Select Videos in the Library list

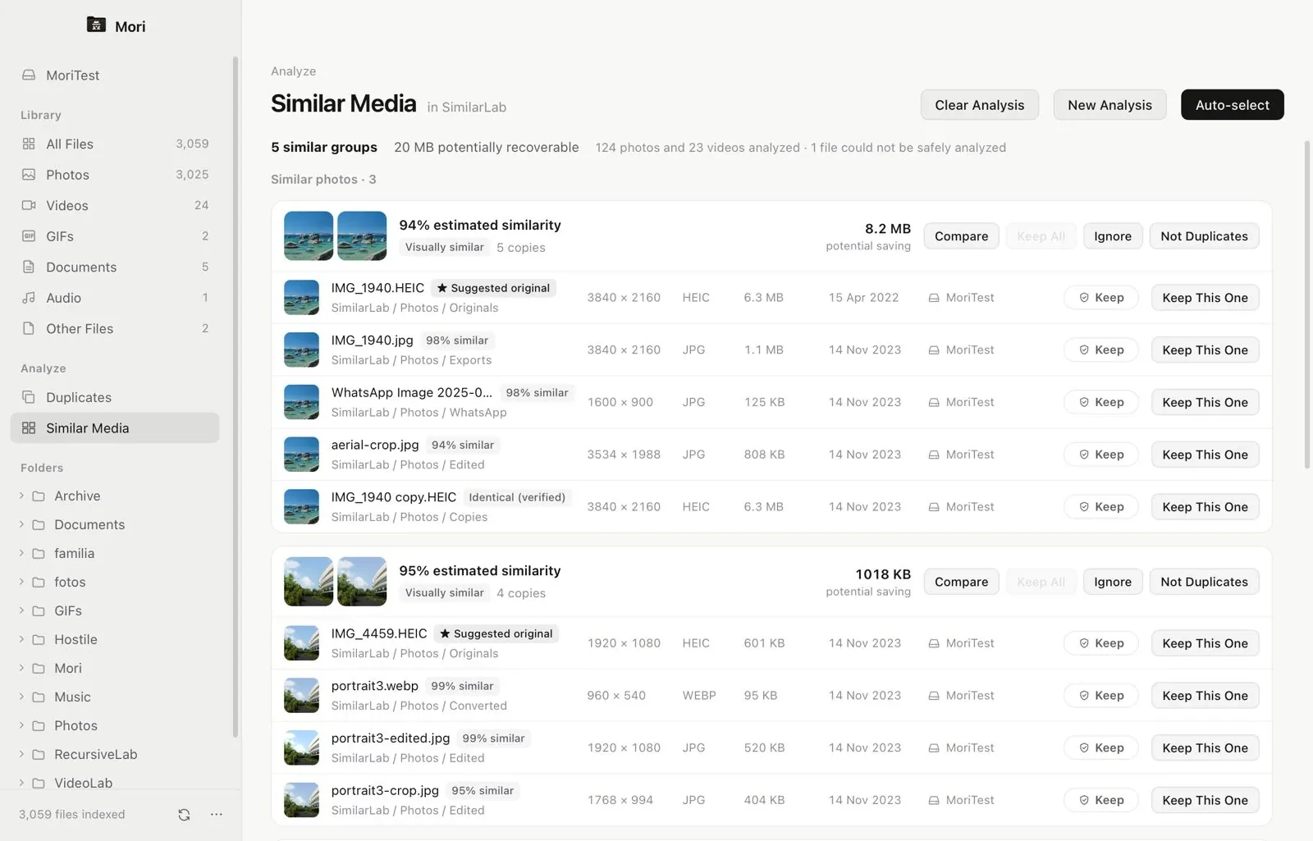click(x=115, y=205)
